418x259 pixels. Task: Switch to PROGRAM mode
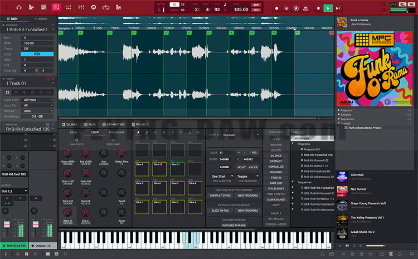116,132
